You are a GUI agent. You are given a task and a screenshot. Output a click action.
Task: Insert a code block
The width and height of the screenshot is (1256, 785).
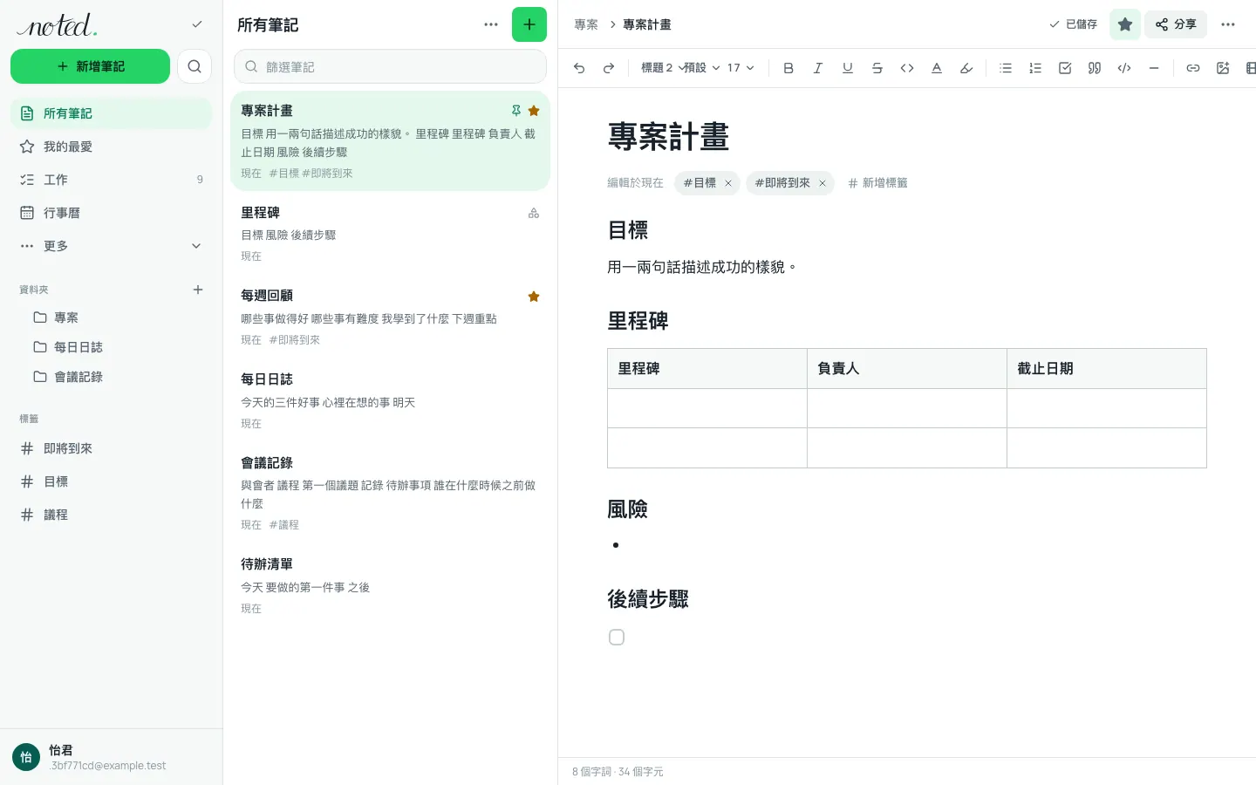1124,68
